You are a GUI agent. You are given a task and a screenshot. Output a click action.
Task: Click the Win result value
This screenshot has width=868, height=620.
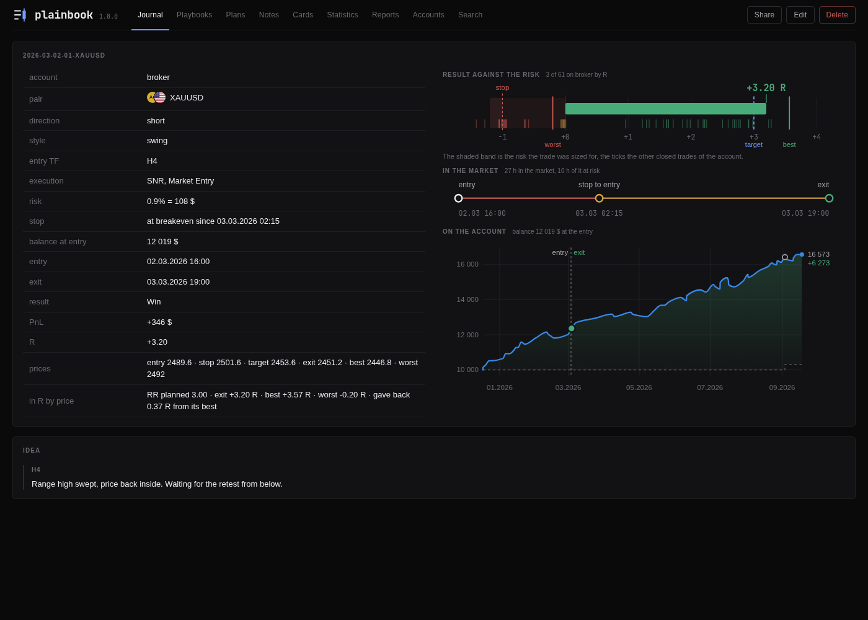pyautogui.click(x=154, y=302)
